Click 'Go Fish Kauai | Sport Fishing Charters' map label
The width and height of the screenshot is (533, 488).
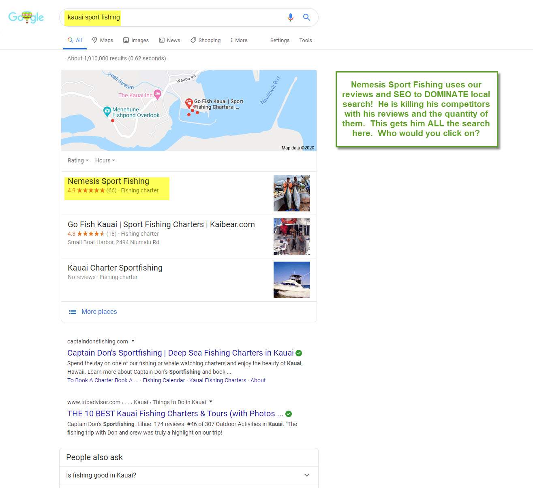pos(218,104)
